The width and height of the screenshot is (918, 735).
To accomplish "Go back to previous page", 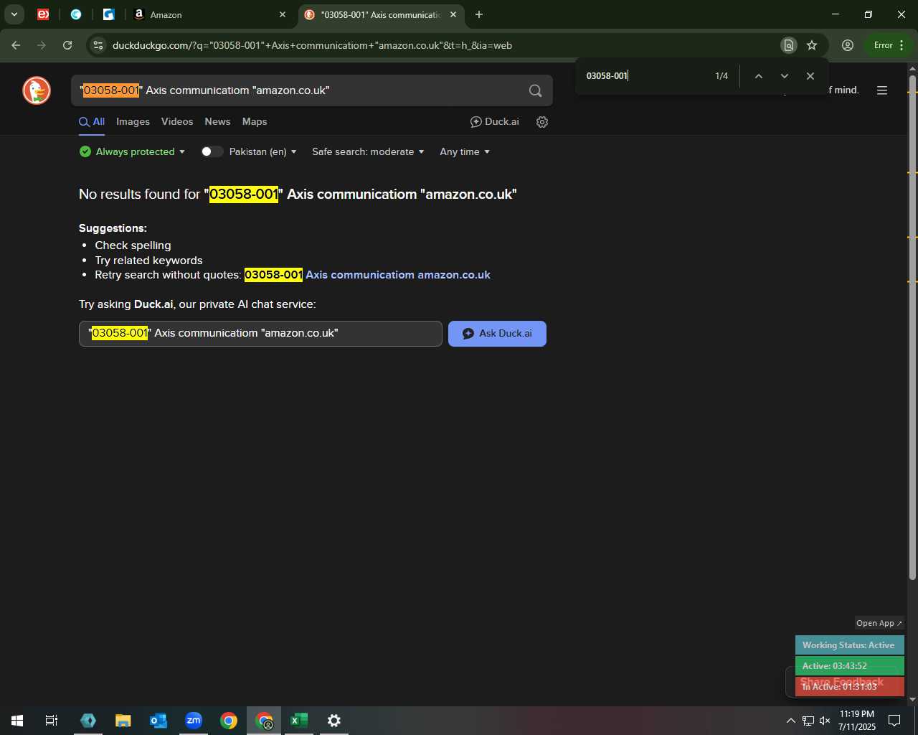I will tap(16, 45).
